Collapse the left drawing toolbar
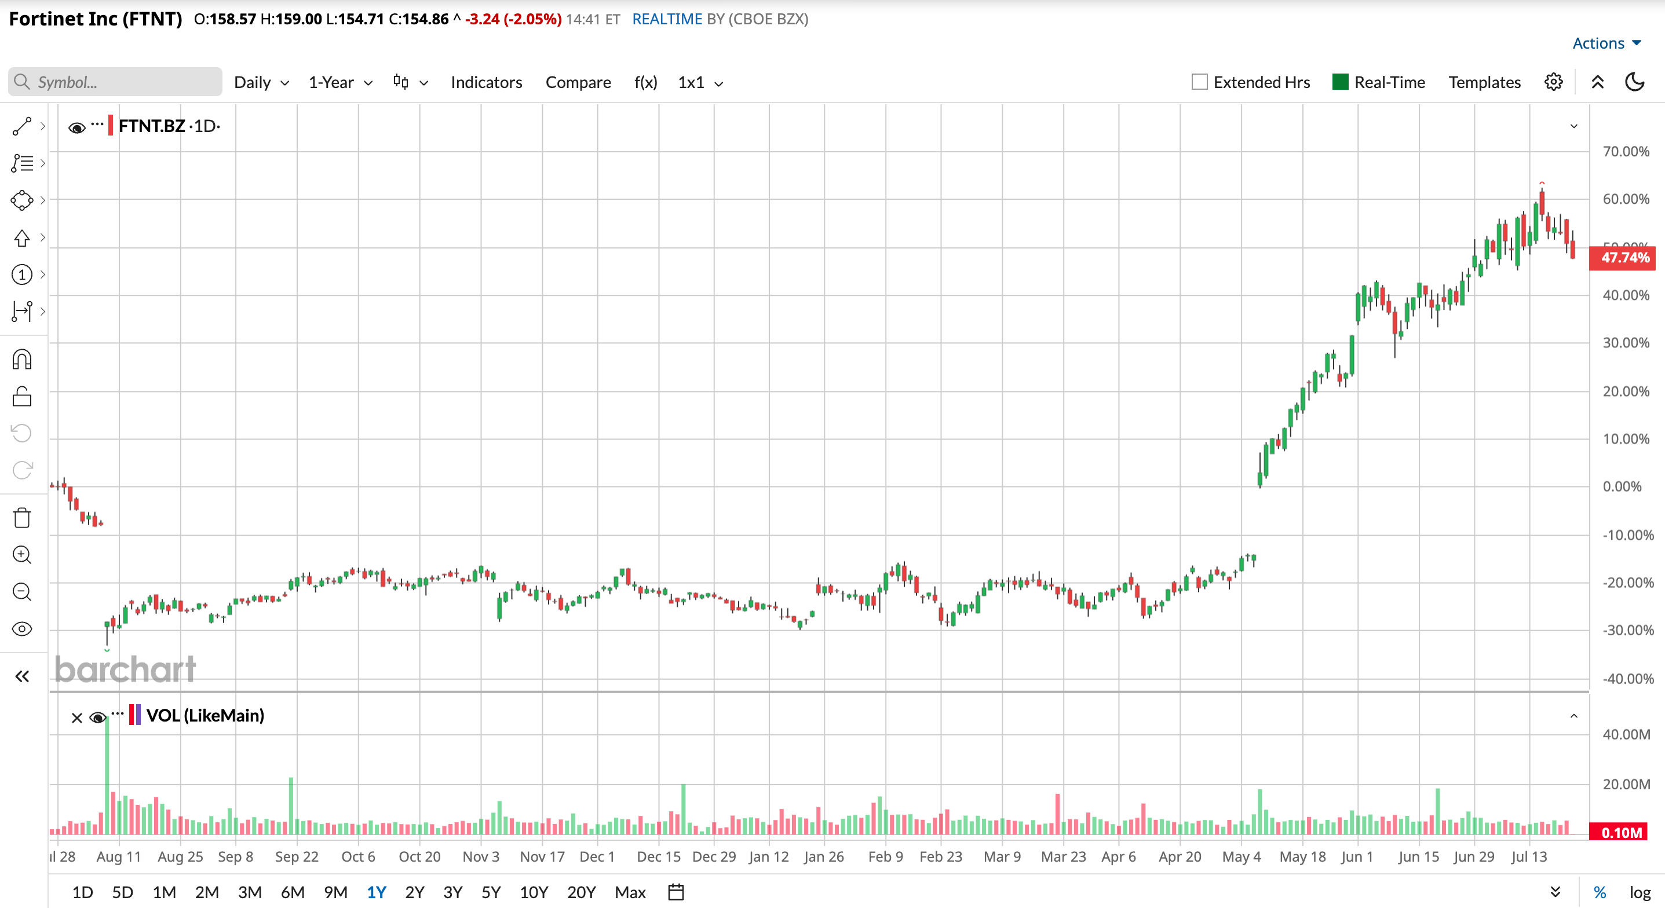Viewport: 1665px width, 908px height. click(22, 676)
